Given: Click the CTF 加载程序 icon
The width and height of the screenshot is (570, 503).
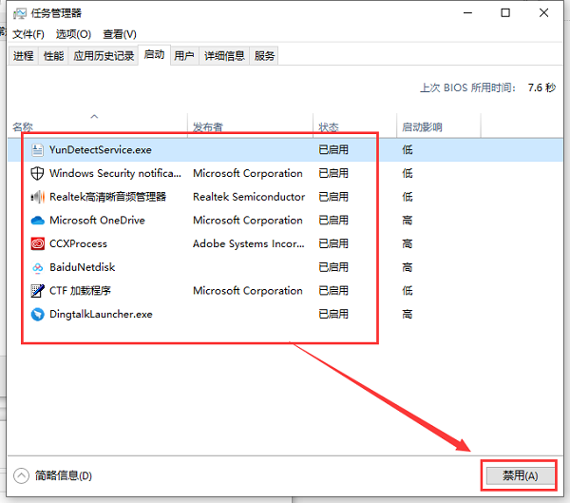Looking at the screenshot, I should click(37, 290).
